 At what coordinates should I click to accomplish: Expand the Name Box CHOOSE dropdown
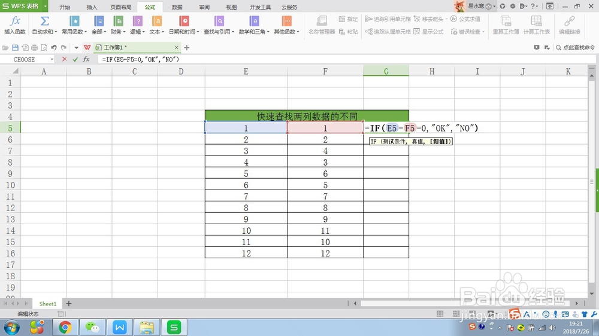(52, 60)
